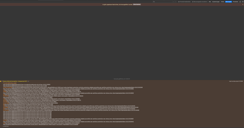Select the 'Protokolle' filter
244x128 pixels.
[x=235, y=2]
